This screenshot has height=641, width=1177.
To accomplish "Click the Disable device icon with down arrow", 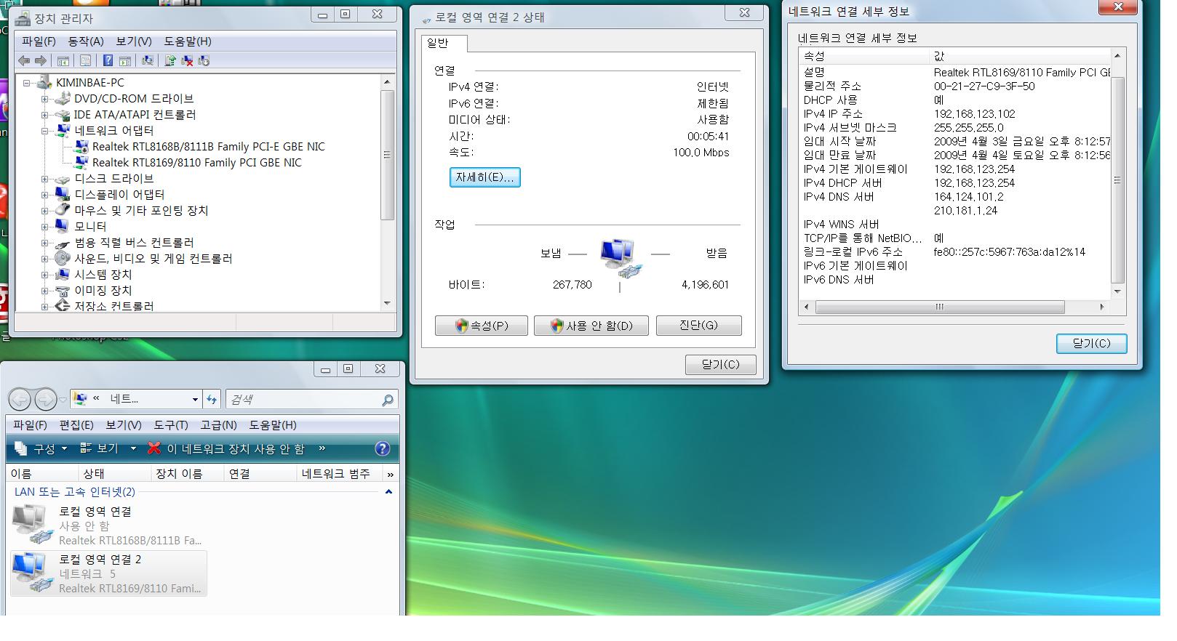I will tap(204, 61).
